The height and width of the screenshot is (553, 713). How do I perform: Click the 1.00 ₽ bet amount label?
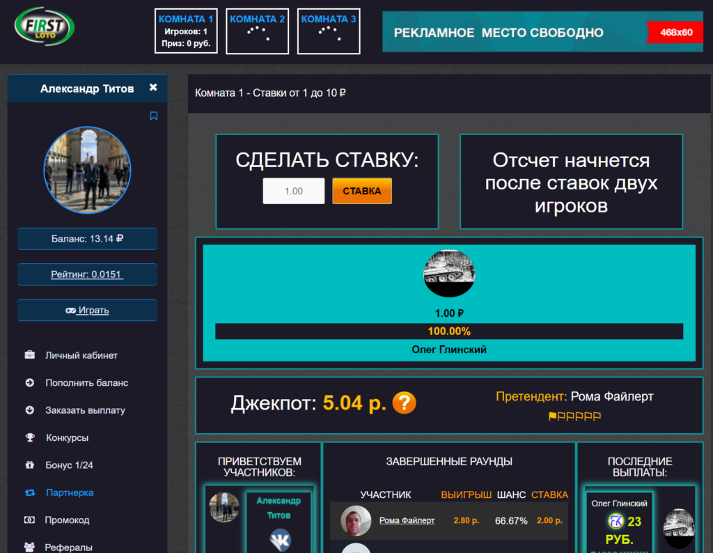click(x=449, y=313)
